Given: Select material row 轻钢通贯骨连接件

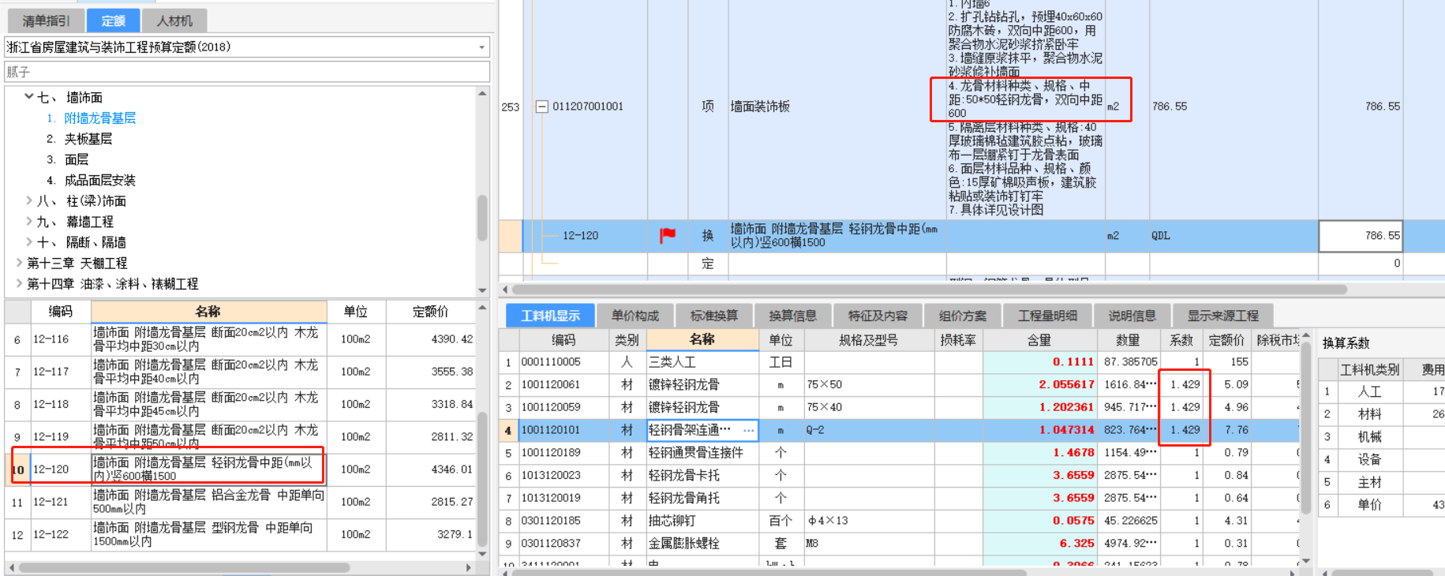Looking at the screenshot, I should tap(900, 453).
